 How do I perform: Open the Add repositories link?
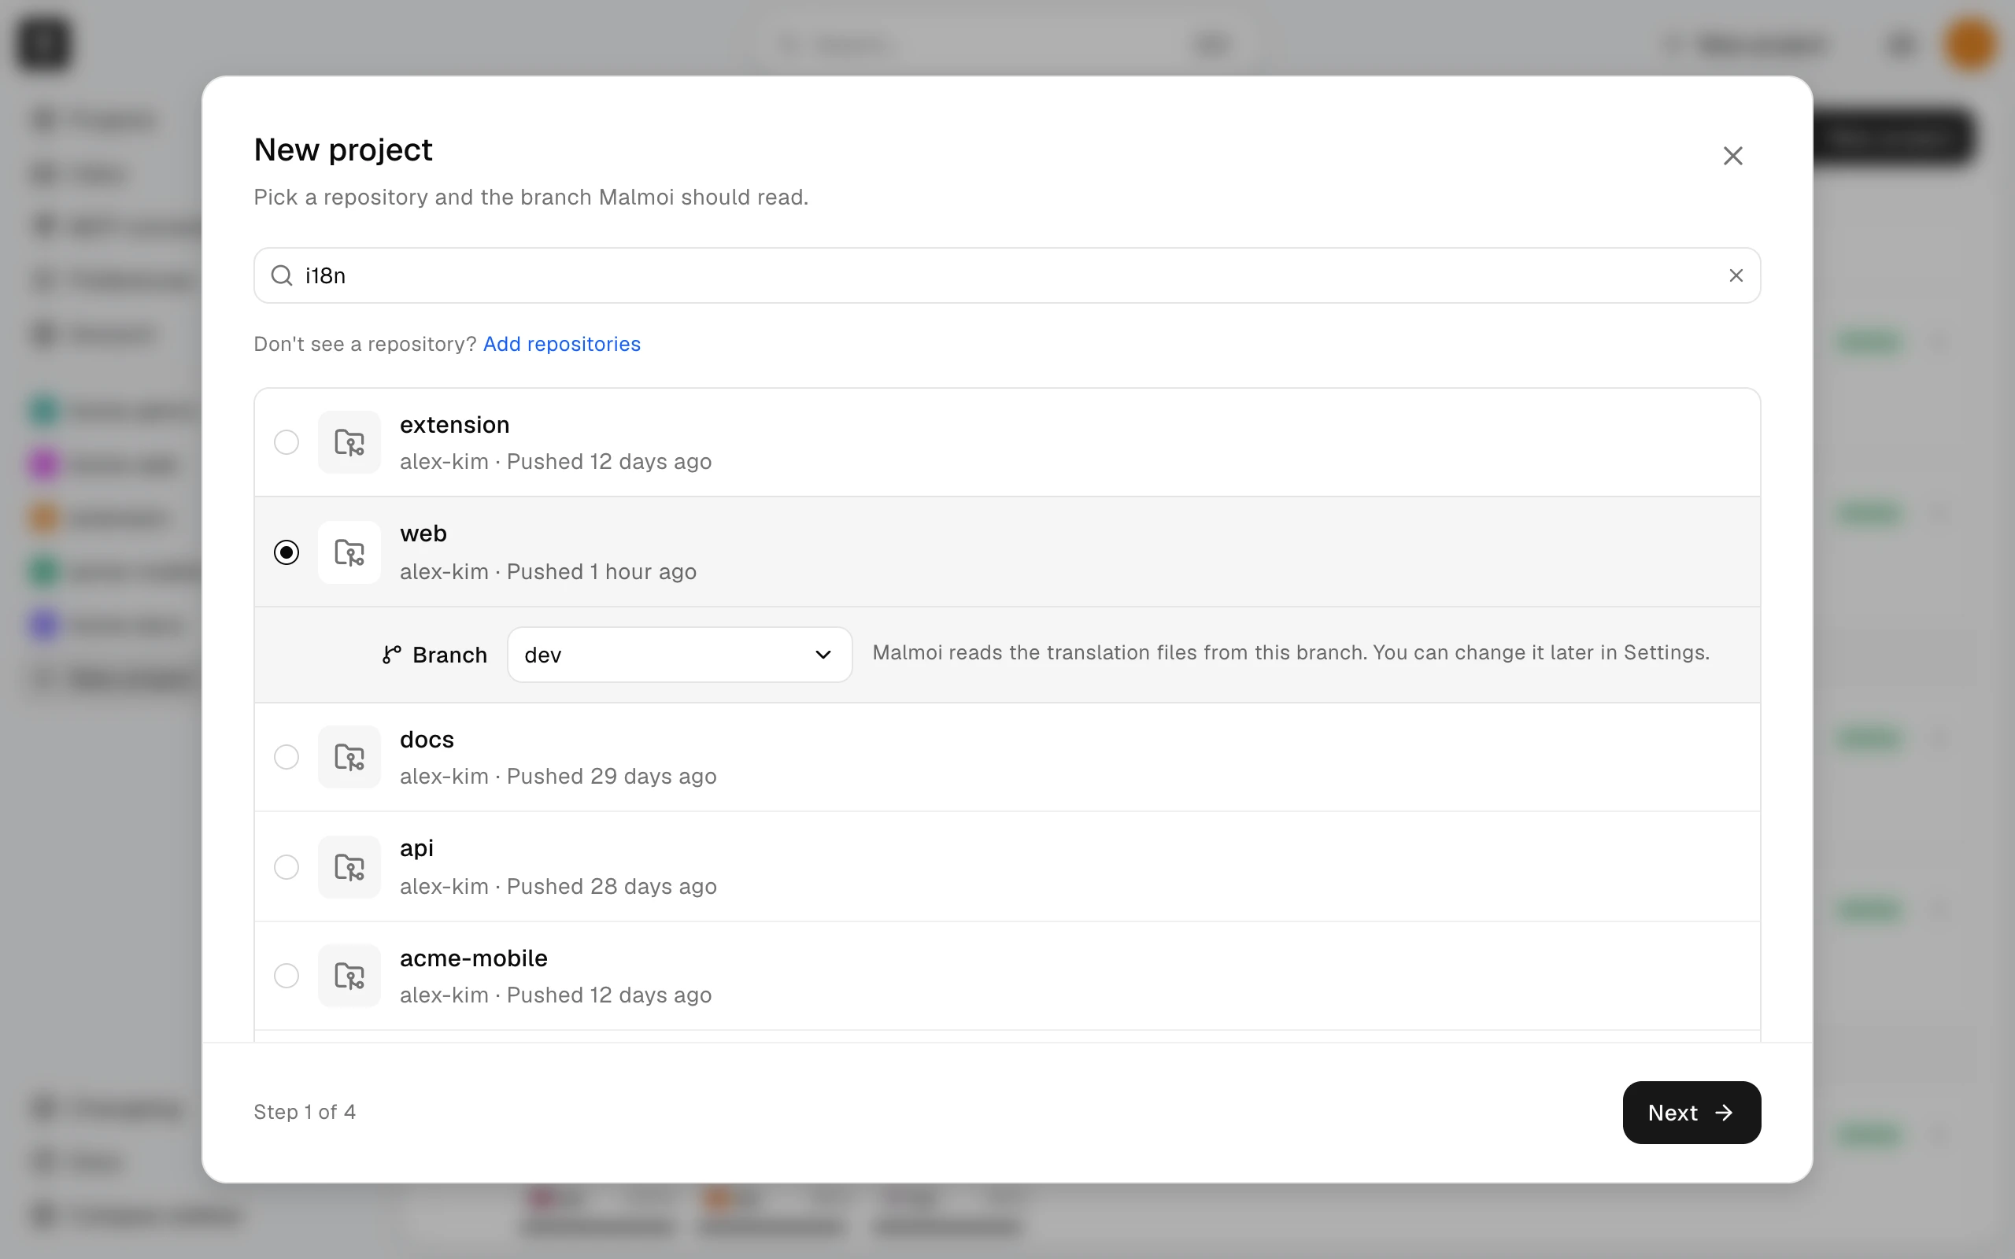point(561,344)
